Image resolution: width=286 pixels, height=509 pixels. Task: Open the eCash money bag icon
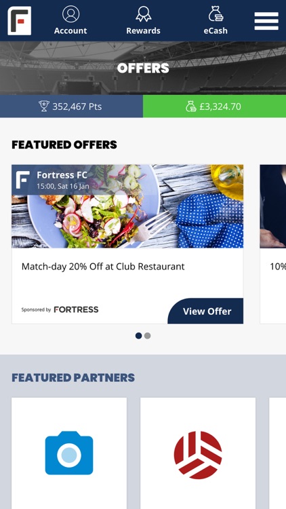pos(216,15)
